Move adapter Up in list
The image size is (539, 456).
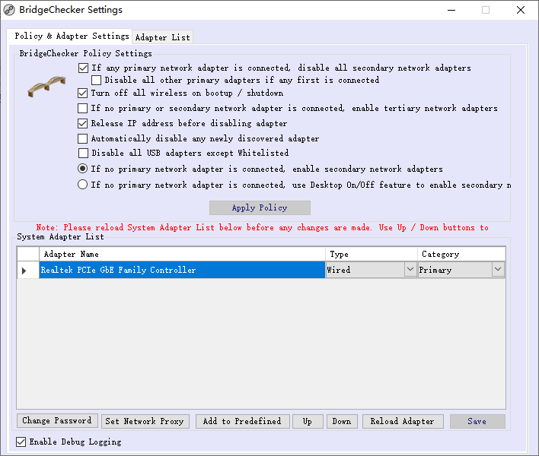pyautogui.click(x=308, y=421)
